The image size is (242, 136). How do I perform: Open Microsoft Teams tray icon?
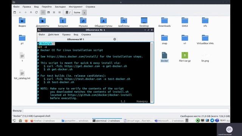[217, 121]
